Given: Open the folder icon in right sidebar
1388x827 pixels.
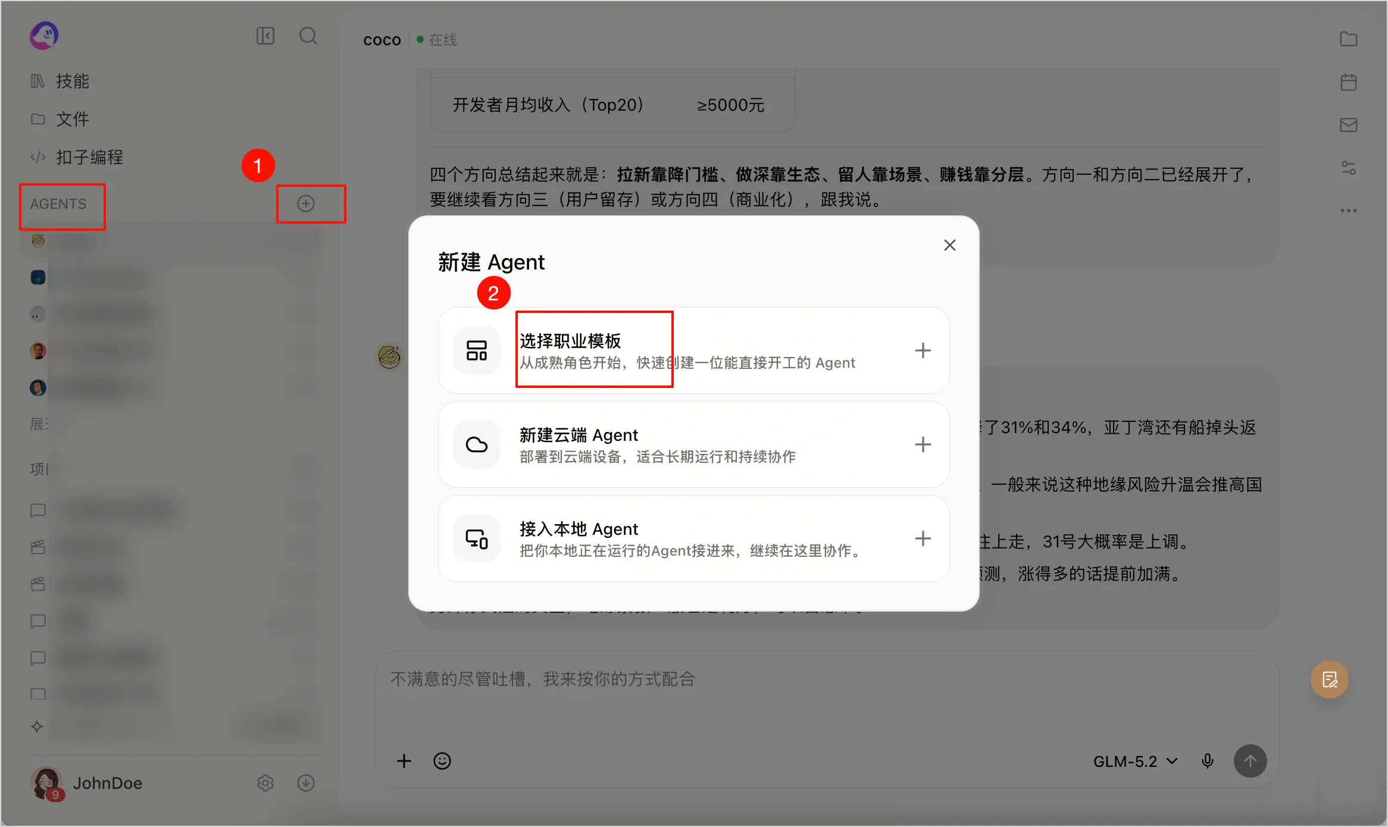Looking at the screenshot, I should point(1348,39).
